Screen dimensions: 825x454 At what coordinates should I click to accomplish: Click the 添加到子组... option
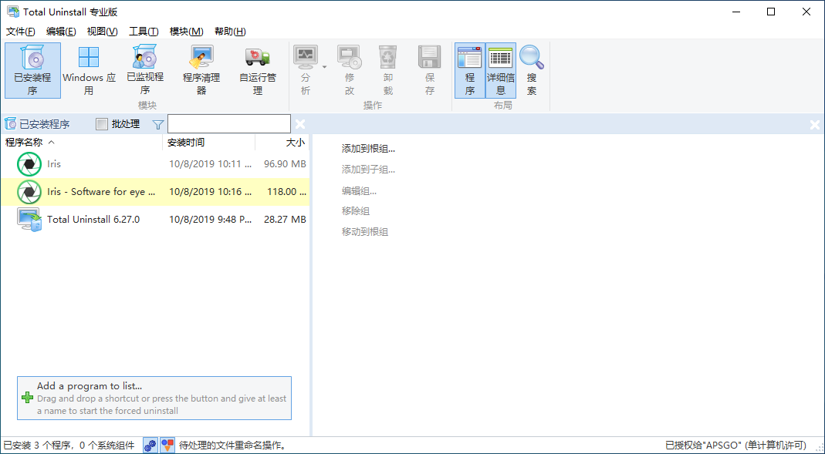click(x=368, y=170)
